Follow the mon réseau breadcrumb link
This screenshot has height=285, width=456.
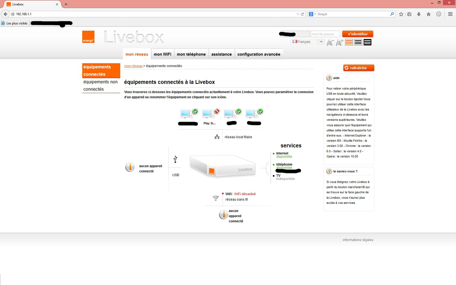coord(133,66)
